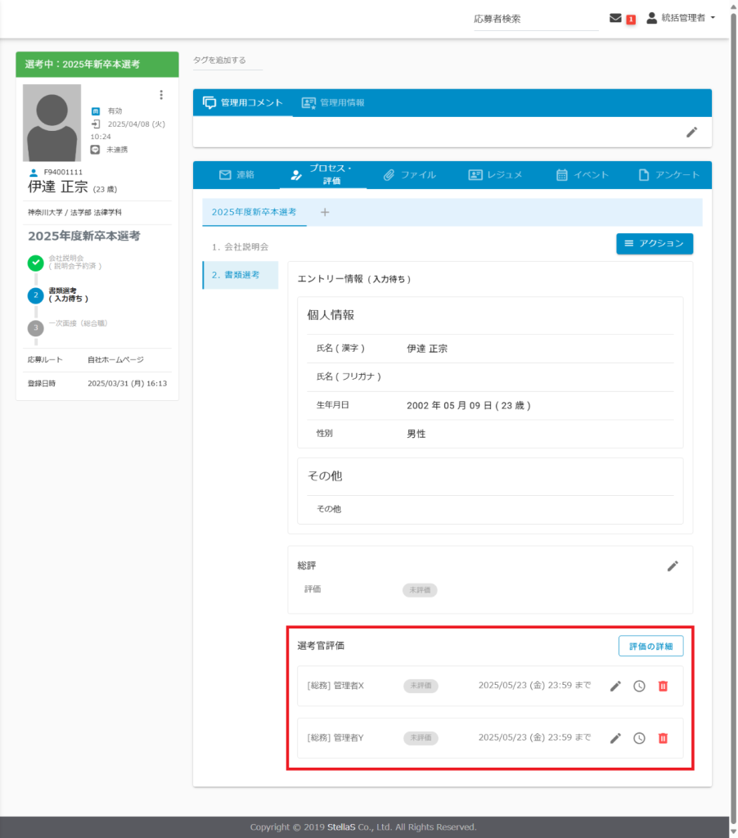Click the 評価の詳細 button

coord(650,646)
